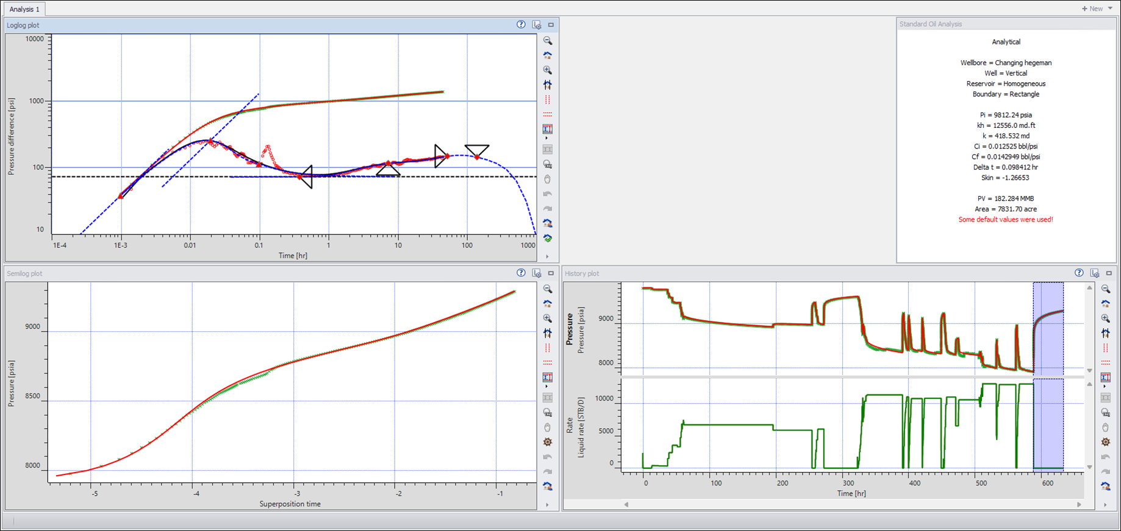Image resolution: width=1121 pixels, height=531 pixels.
Task: Click the 'k = 418.532 md' result
Action: click(1006, 136)
